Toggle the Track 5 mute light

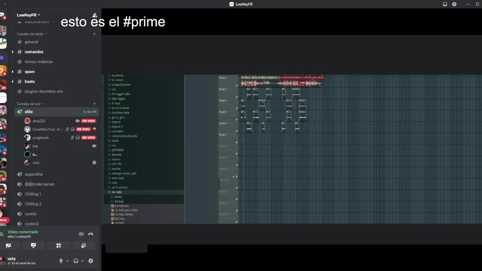tap(237, 120)
